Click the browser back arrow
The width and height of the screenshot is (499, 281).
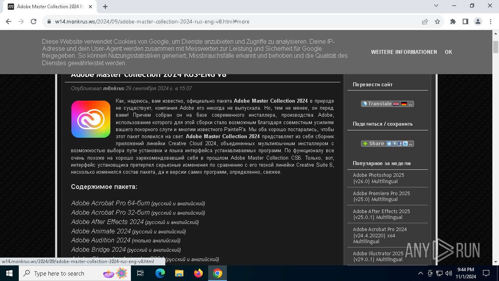pos(9,21)
